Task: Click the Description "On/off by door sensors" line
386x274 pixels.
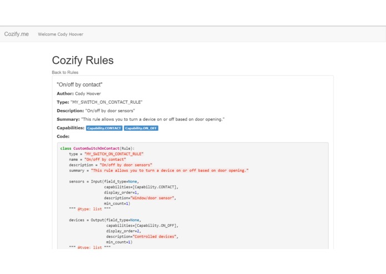Action: click(x=96, y=111)
